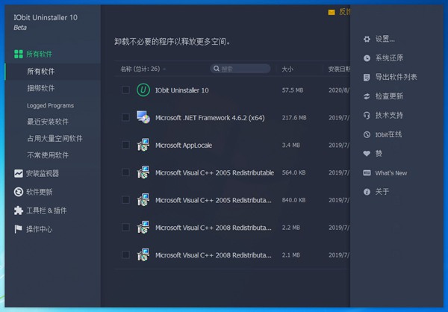The height and width of the screenshot is (312, 448).
Task: Click the Visual C++ 2008 2.2 MB row icon
Action: point(143,227)
